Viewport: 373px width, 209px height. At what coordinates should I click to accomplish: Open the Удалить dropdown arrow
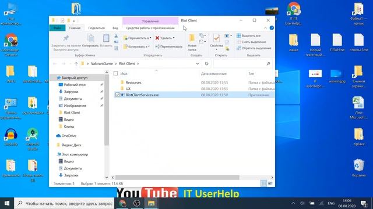pos(174,38)
